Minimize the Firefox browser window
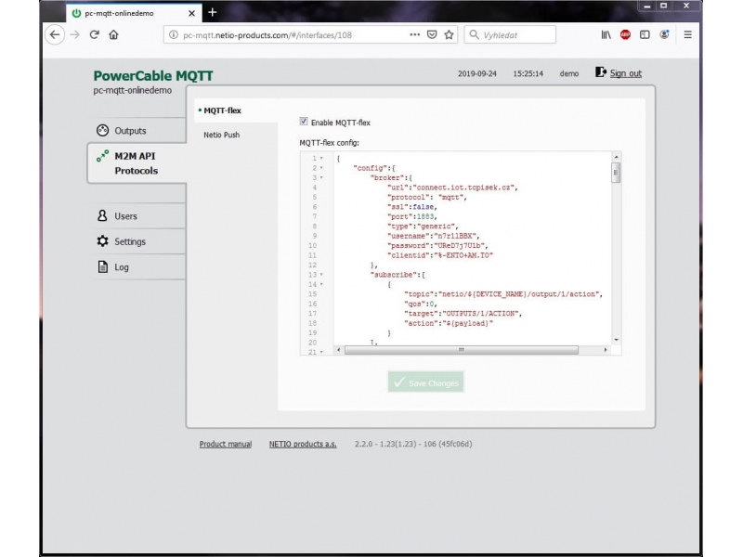 coord(646,6)
